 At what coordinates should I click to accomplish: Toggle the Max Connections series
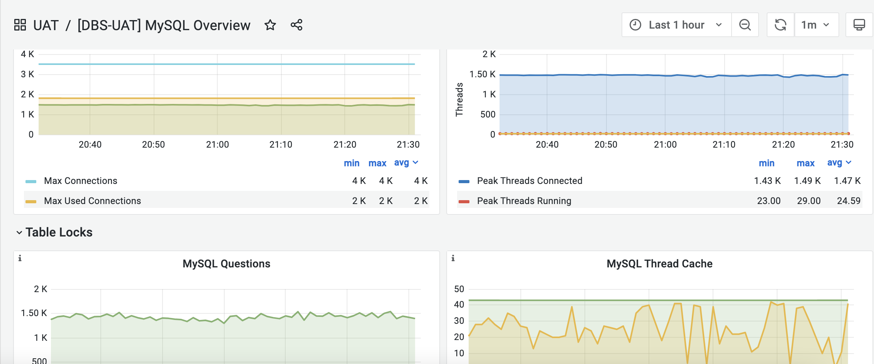pyautogui.click(x=81, y=181)
